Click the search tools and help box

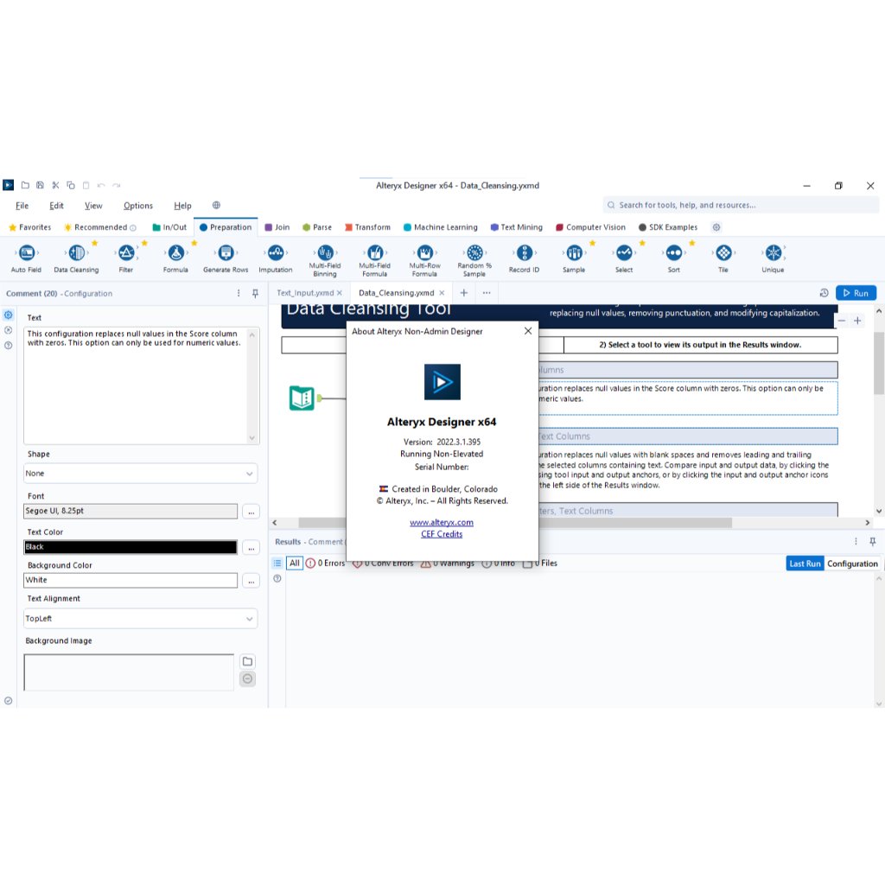click(x=741, y=206)
